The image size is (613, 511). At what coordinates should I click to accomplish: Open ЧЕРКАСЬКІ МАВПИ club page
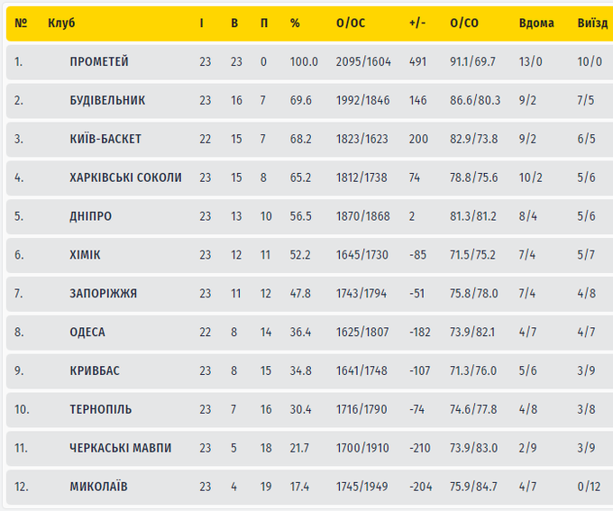pyautogui.click(x=120, y=448)
